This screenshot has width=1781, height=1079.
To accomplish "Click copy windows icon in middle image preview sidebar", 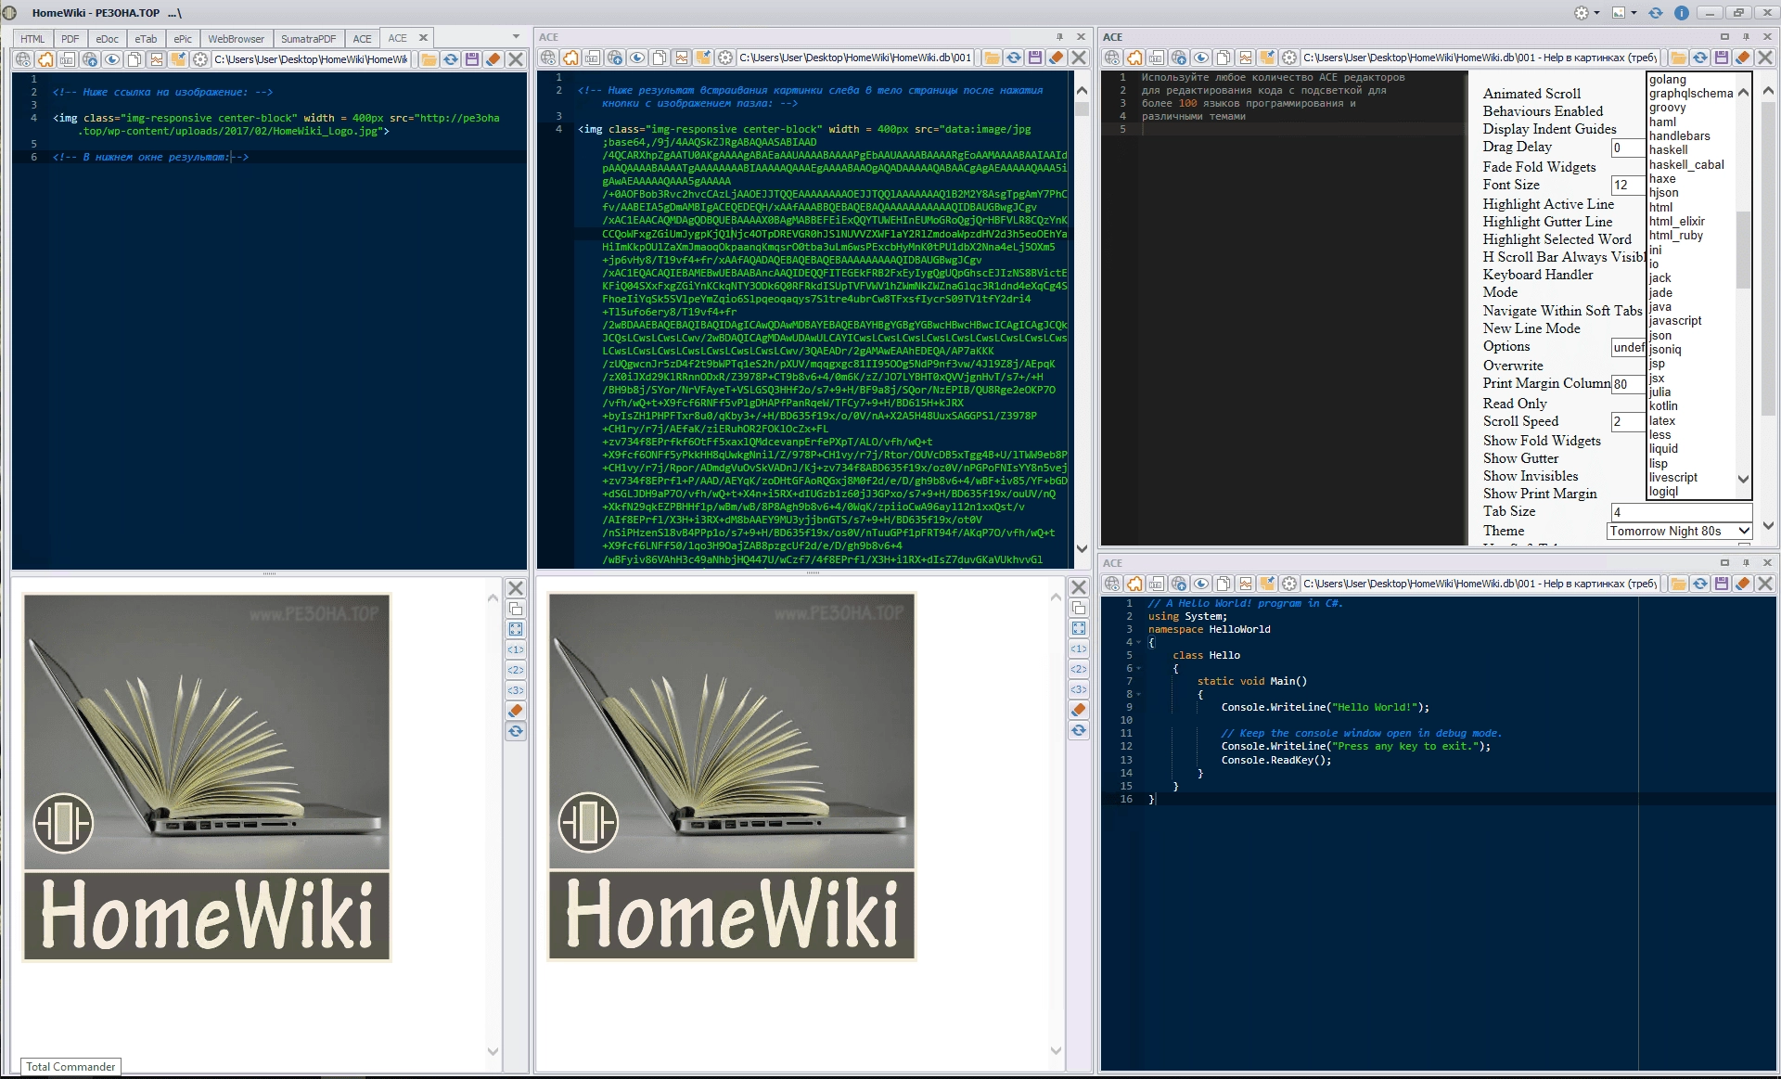I will click(1079, 608).
